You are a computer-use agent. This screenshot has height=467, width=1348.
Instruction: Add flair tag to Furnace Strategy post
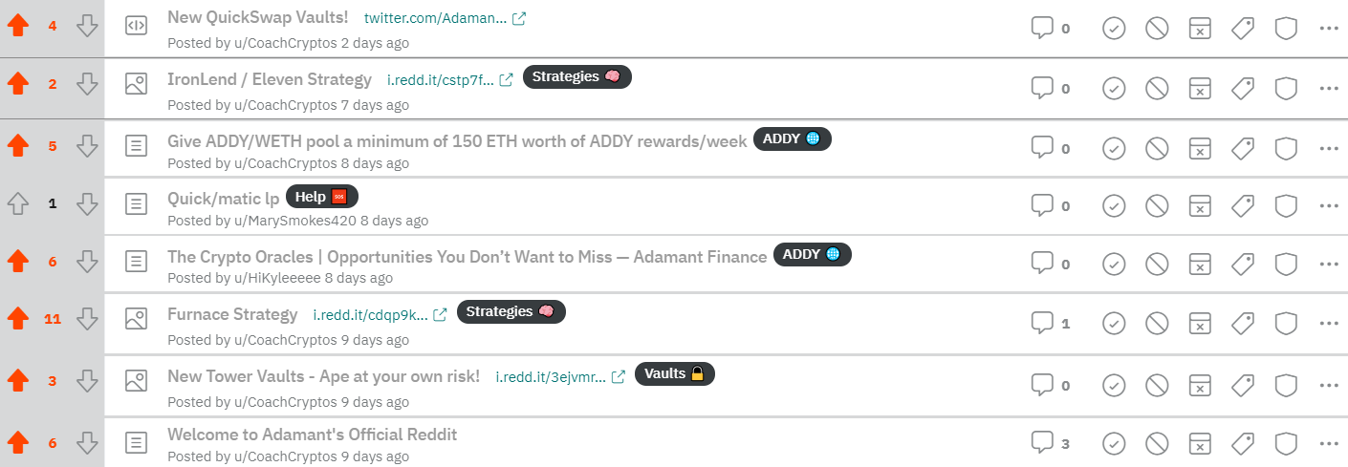[x=1243, y=324]
